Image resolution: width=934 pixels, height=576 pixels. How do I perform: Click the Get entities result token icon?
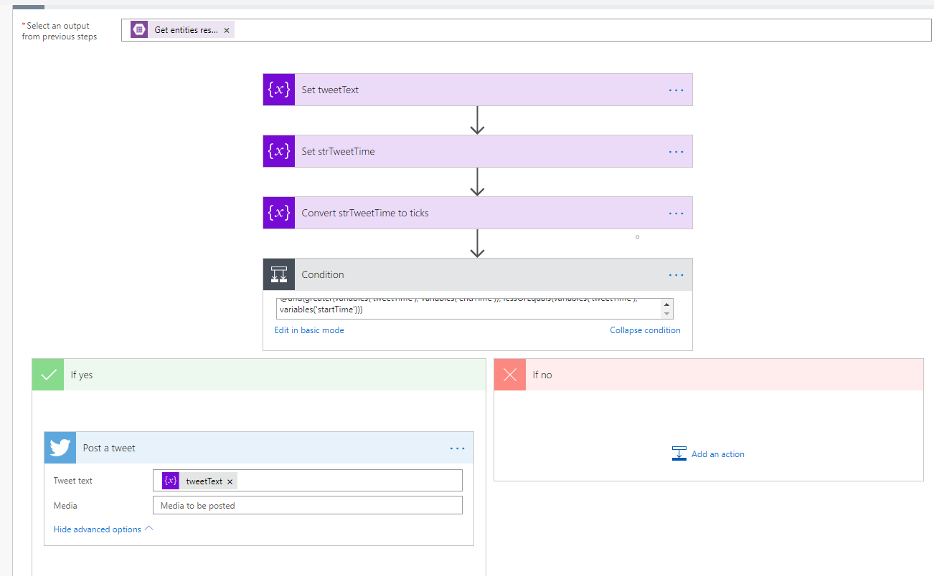(139, 30)
